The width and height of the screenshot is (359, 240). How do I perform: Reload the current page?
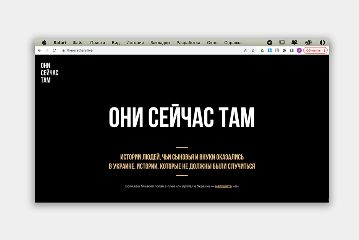pyautogui.click(x=54, y=50)
